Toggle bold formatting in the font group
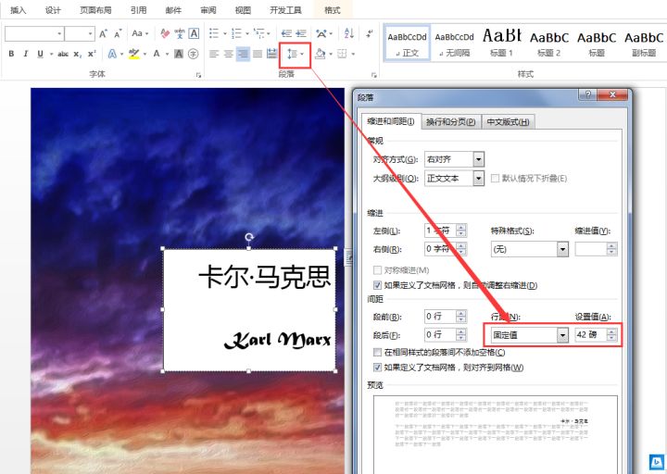 pyautogui.click(x=11, y=54)
